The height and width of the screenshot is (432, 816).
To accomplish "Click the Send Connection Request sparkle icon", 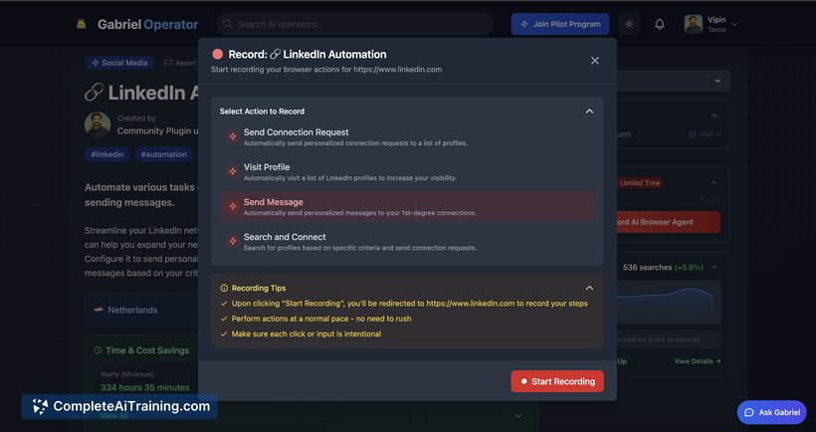I will [233, 136].
